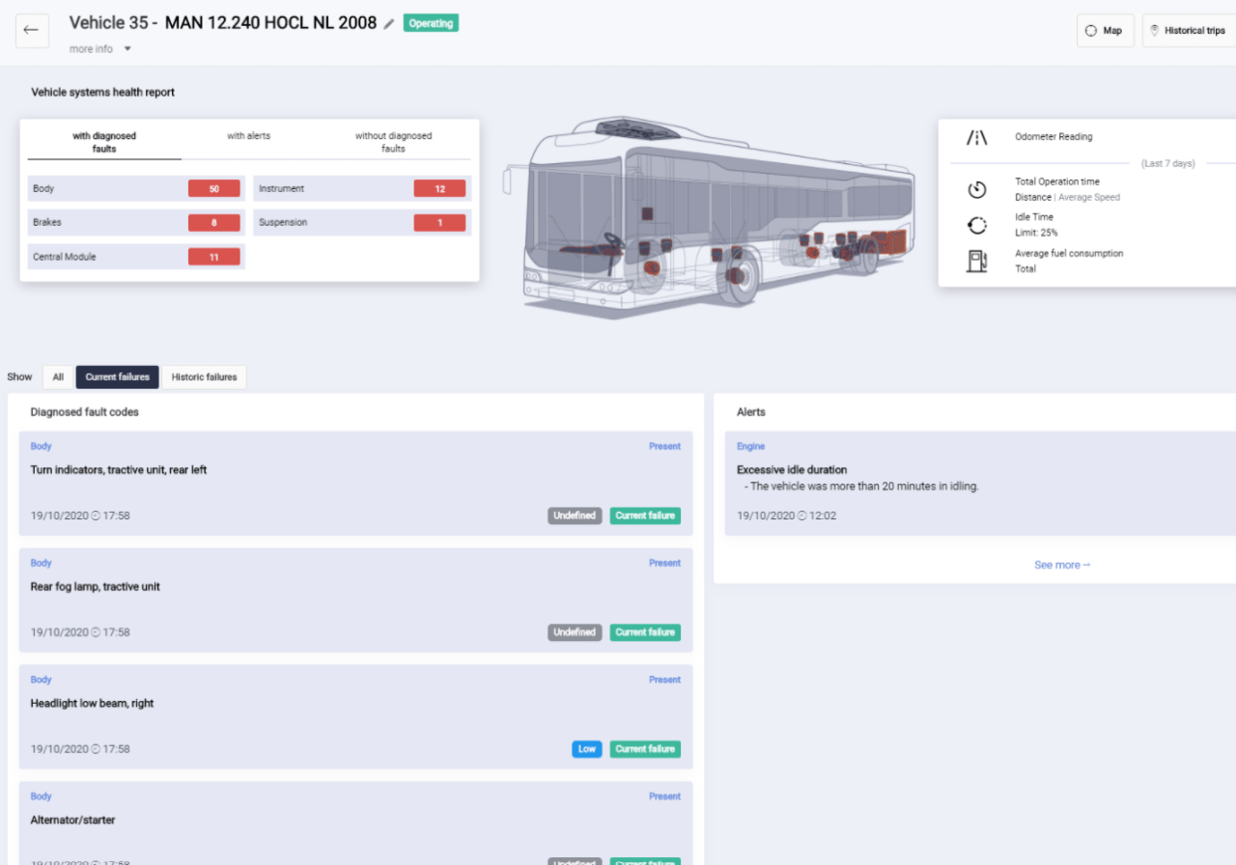The height and width of the screenshot is (865, 1236).
Task: Click the red 50 badge next to Body
Action: [x=214, y=188]
